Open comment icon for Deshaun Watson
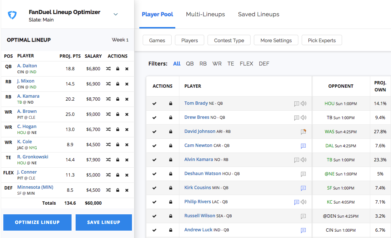The image size is (391, 238). (303, 174)
